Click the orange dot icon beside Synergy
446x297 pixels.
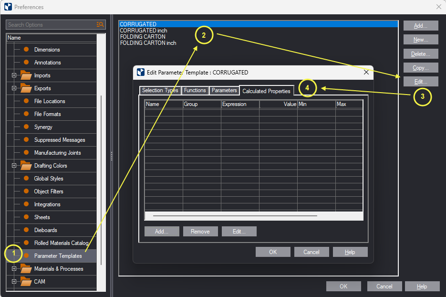click(x=26, y=127)
